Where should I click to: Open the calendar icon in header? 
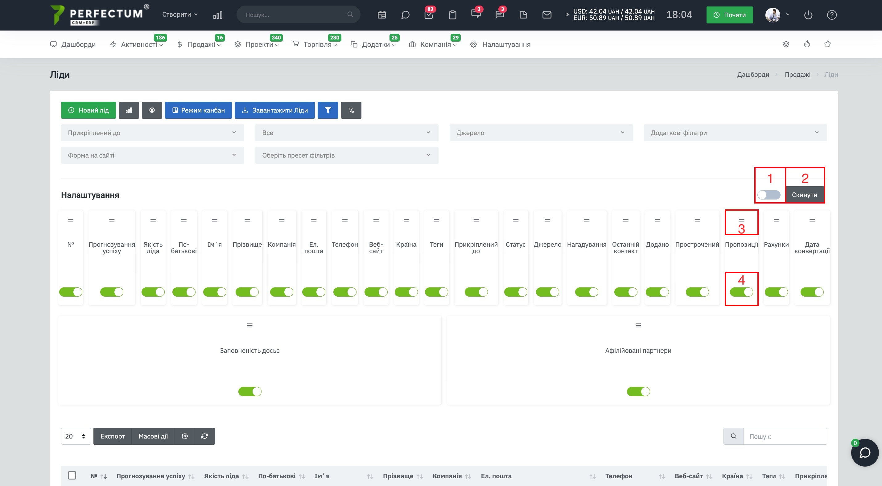[x=381, y=15]
